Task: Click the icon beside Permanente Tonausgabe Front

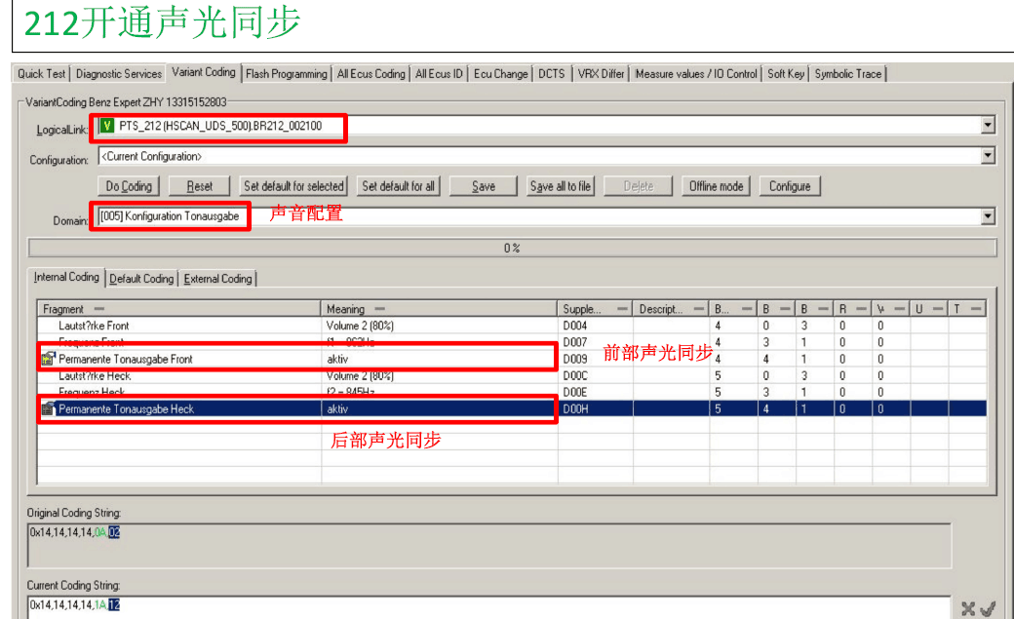Action: 48,360
